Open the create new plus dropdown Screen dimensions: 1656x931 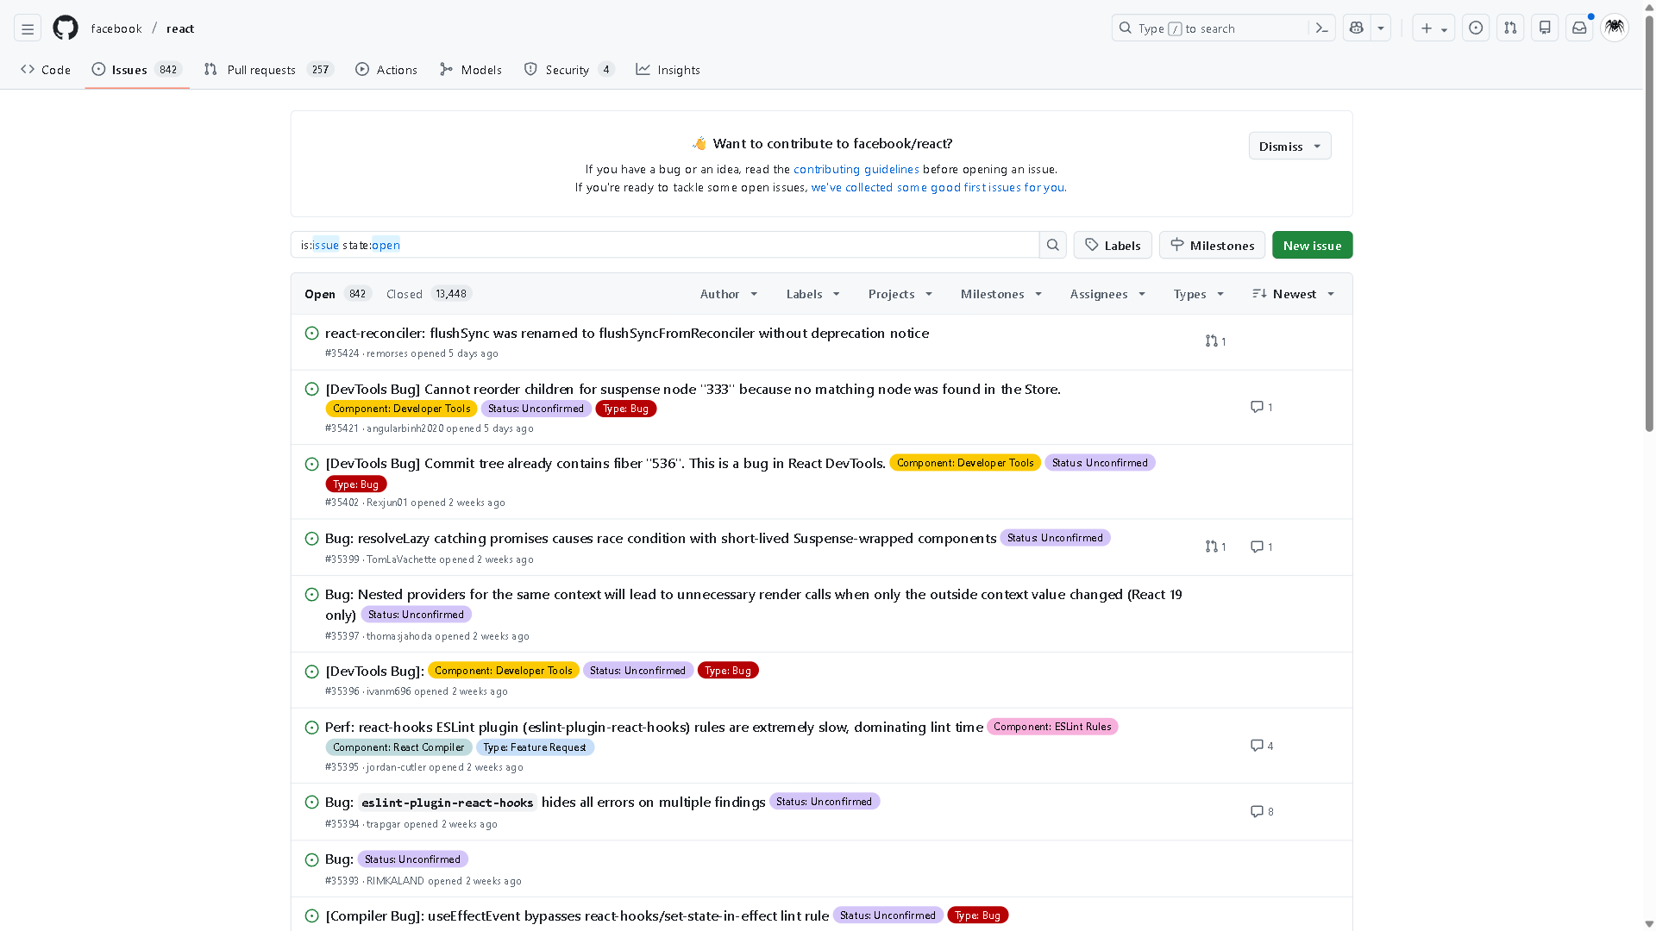point(1433,28)
